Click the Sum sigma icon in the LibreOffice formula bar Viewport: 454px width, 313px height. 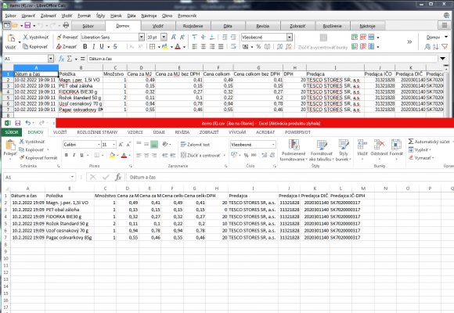(70, 59)
